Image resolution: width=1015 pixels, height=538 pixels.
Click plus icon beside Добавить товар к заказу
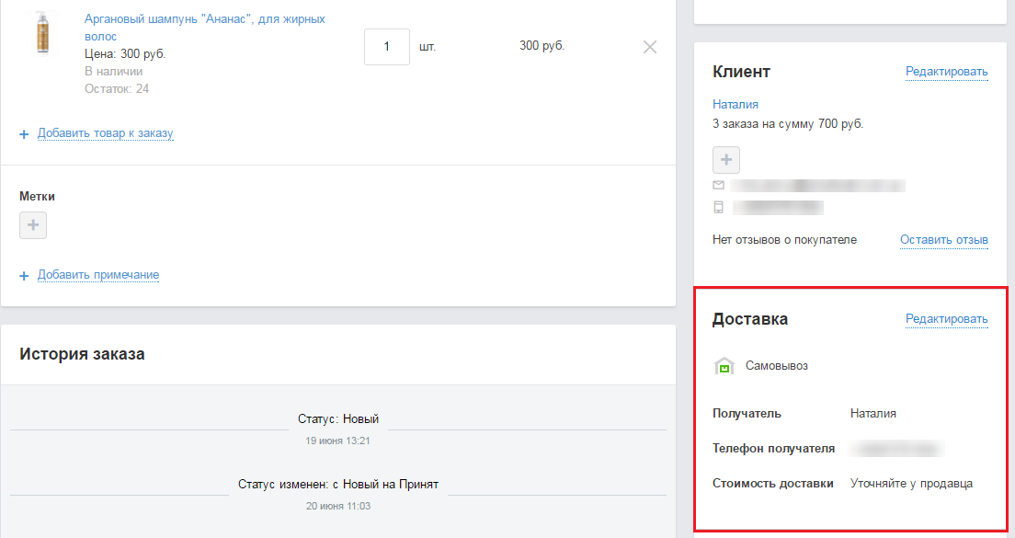24,134
